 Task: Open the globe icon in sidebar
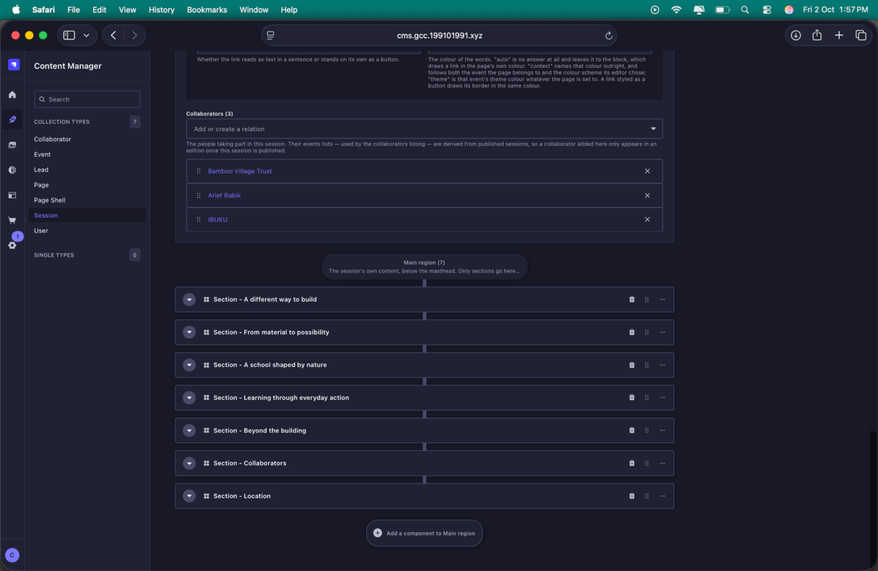tap(12, 170)
